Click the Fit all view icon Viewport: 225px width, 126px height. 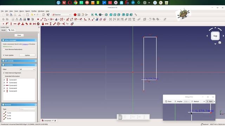coord(92,15)
